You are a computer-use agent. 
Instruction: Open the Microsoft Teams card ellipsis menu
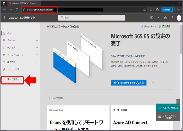(106, 110)
